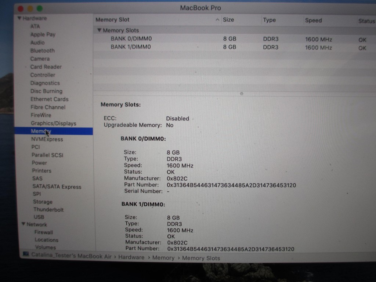Select PCI in the sidebar

coord(36,147)
